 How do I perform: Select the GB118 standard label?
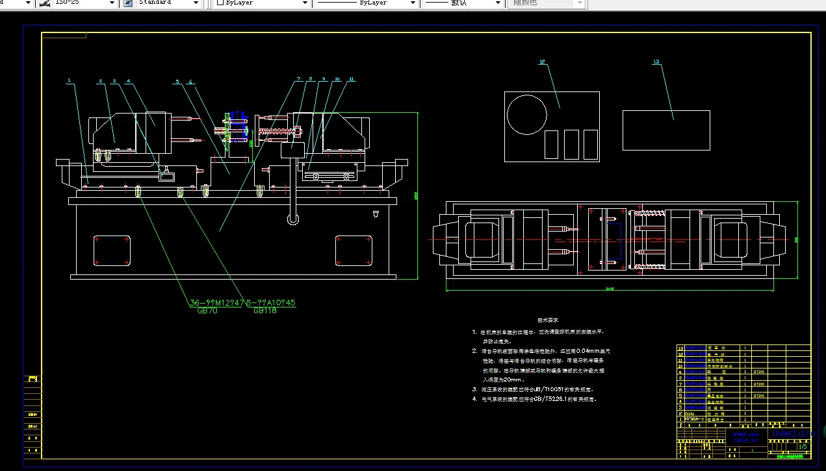(x=265, y=311)
